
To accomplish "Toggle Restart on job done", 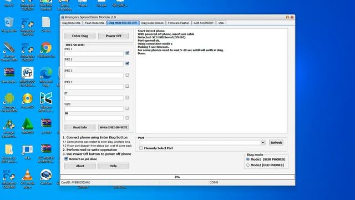I will coord(66,159).
